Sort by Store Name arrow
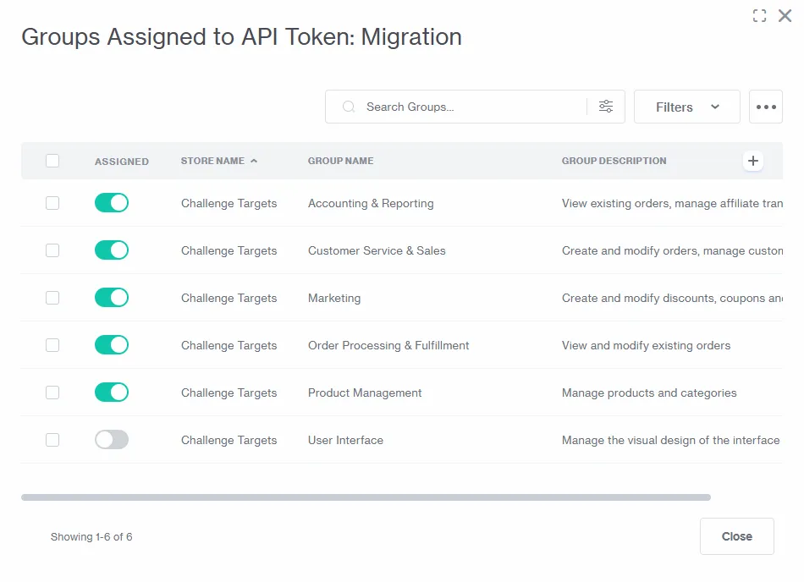The image size is (804, 582). click(254, 161)
